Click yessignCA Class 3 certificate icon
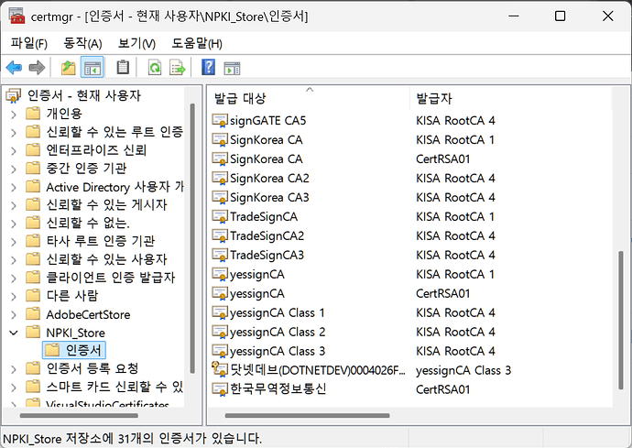The width and height of the screenshot is (632, 448). (220, 351)
